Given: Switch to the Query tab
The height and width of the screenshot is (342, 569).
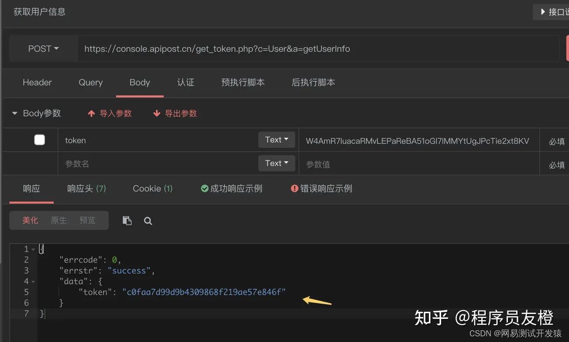Looking at the screenshot, I should pos(90,83).
